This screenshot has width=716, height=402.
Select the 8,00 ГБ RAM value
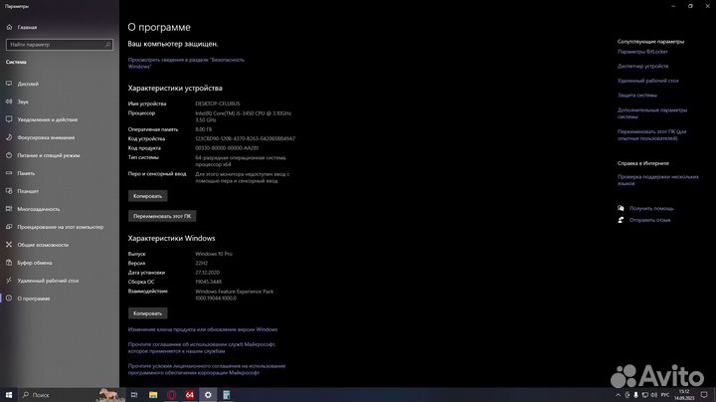203,129
